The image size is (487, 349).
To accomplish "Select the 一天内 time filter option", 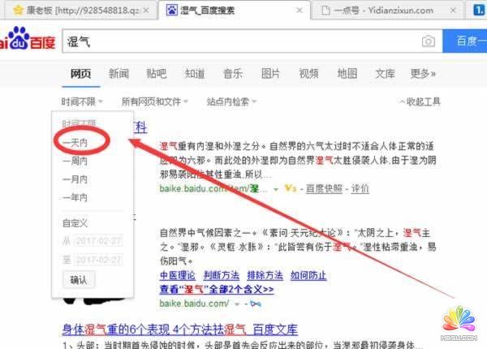I will 75,141.
